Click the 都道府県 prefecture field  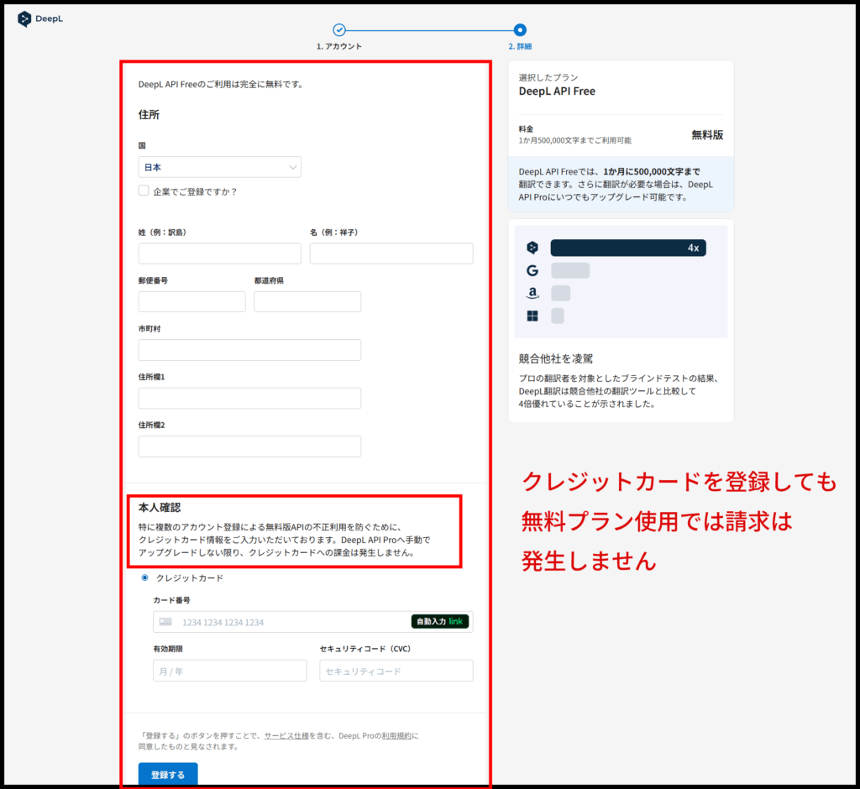pyautogui.click(x=307, y=301)
